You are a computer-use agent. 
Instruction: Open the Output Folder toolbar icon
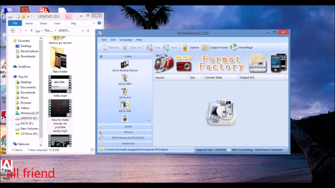click(205, 48)
